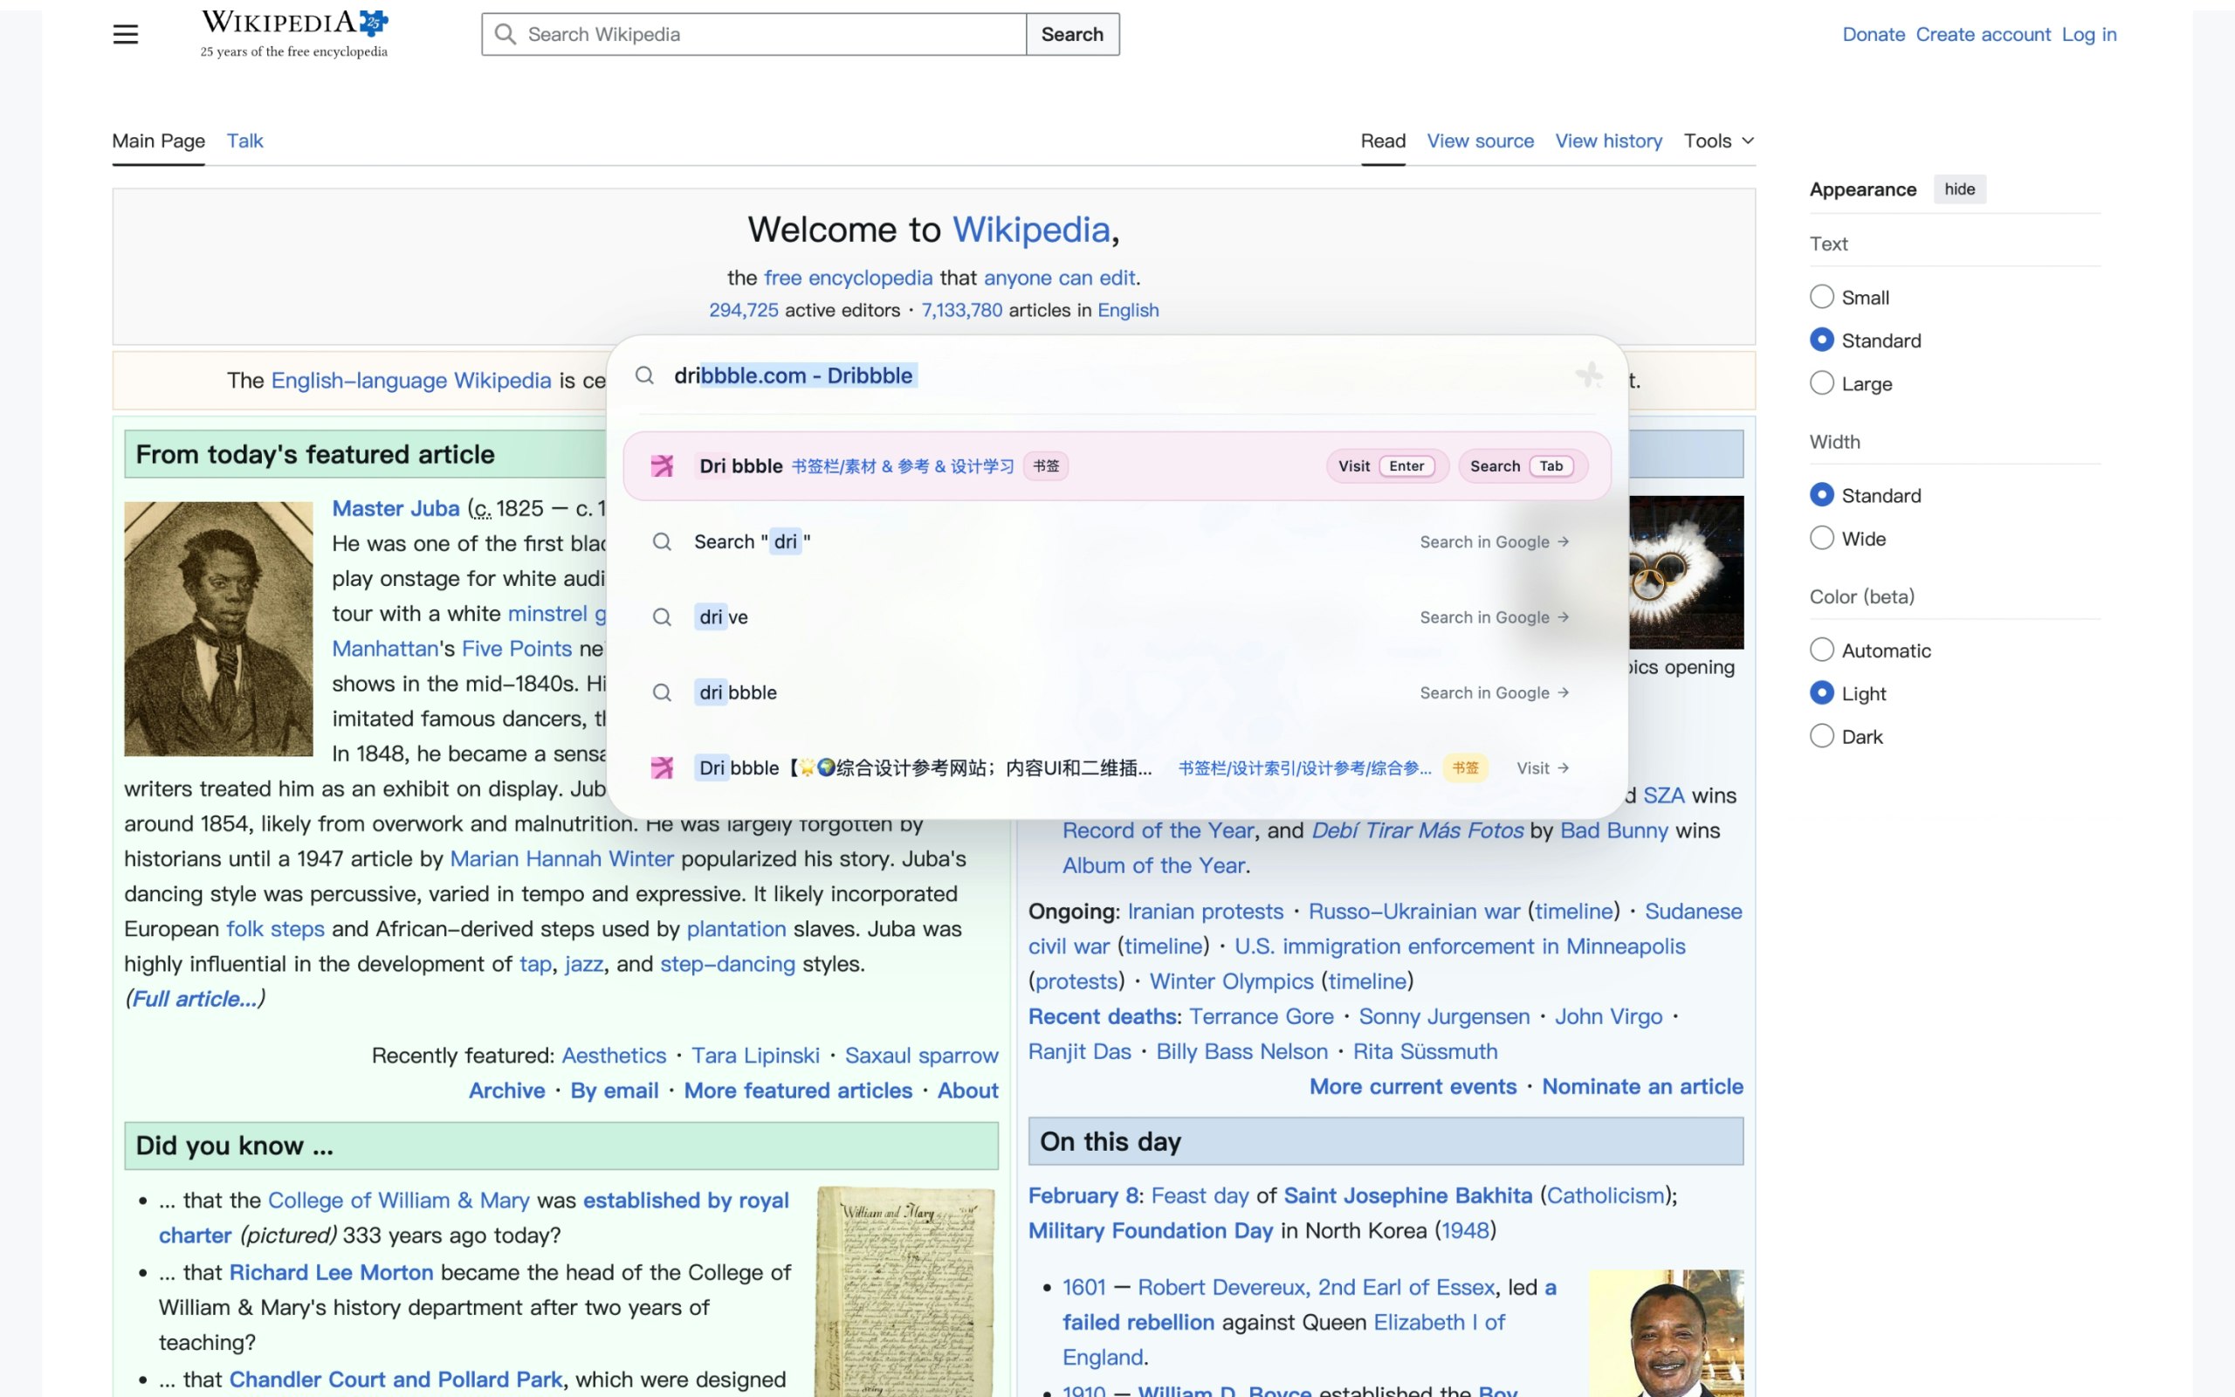Viewport: 2235px width, 1397px height.
Task: Click the arrow next to Visit in last row
Action: [1563, 767]
